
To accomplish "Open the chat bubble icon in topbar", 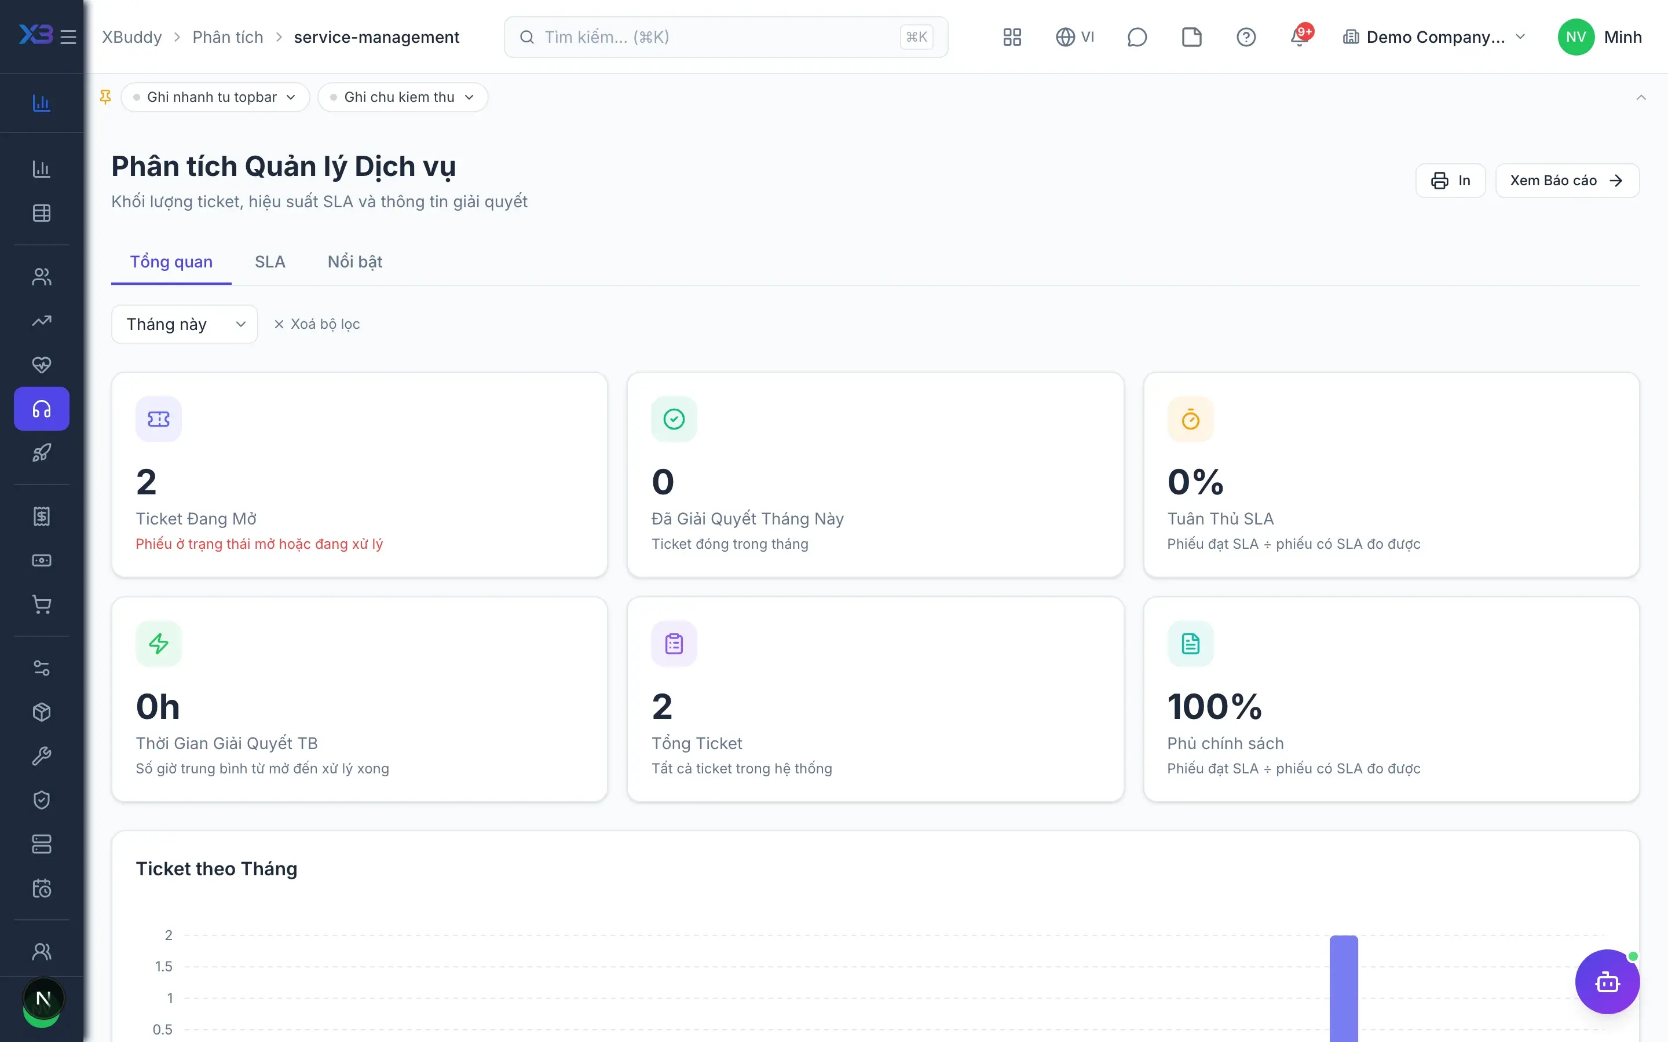I will click(1136, 36).
